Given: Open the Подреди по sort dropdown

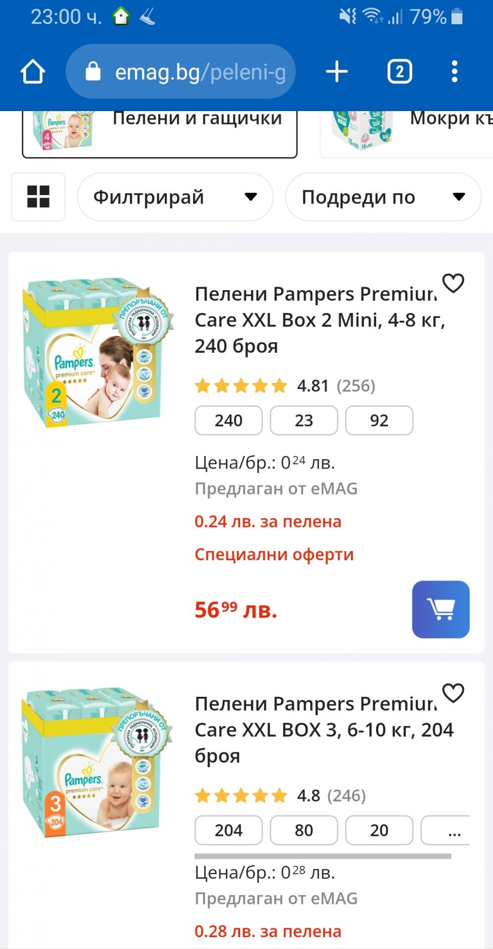Looking at the screenshot, I should (x=383, y=197).
